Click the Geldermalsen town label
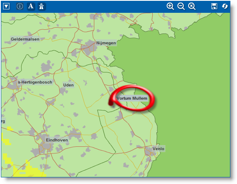This screenshot has width=237, height=184. tap(25, 39)
